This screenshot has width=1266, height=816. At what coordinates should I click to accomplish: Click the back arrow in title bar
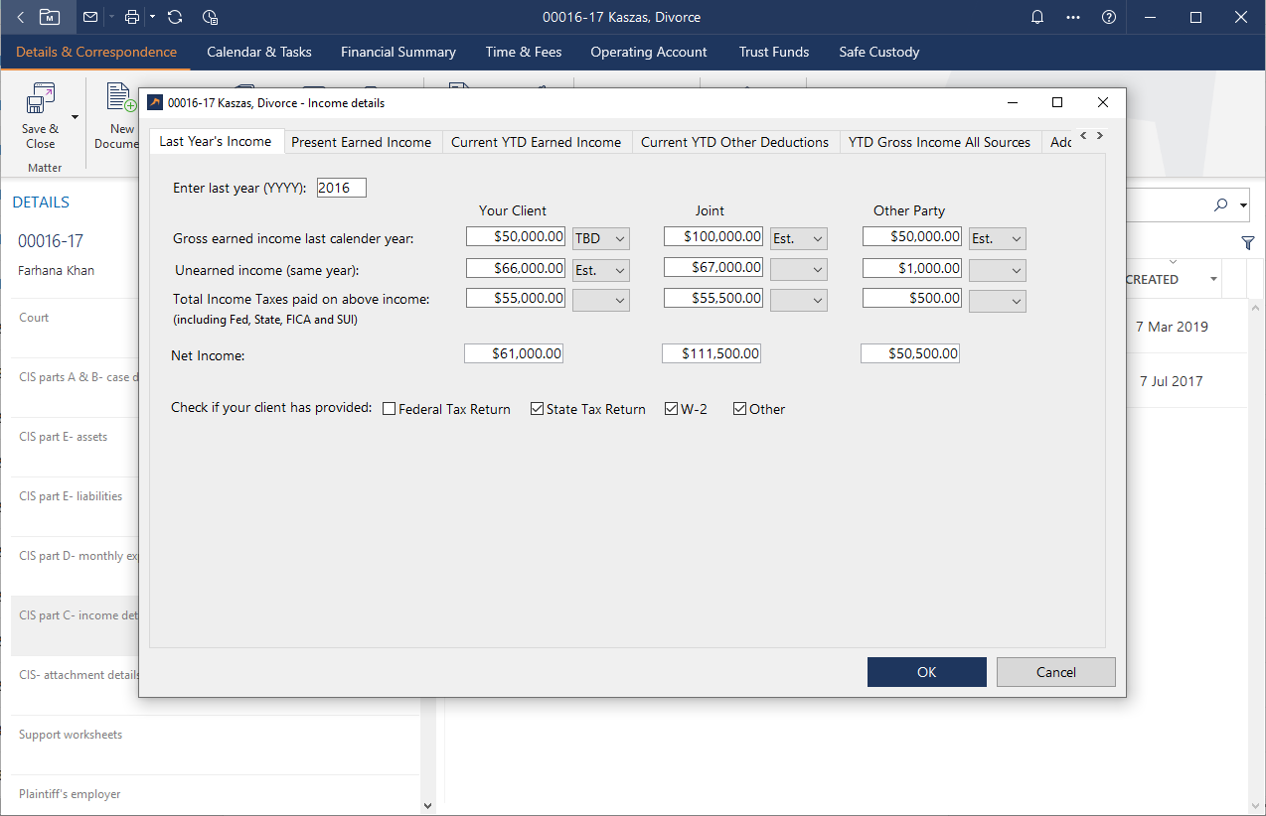22,17
